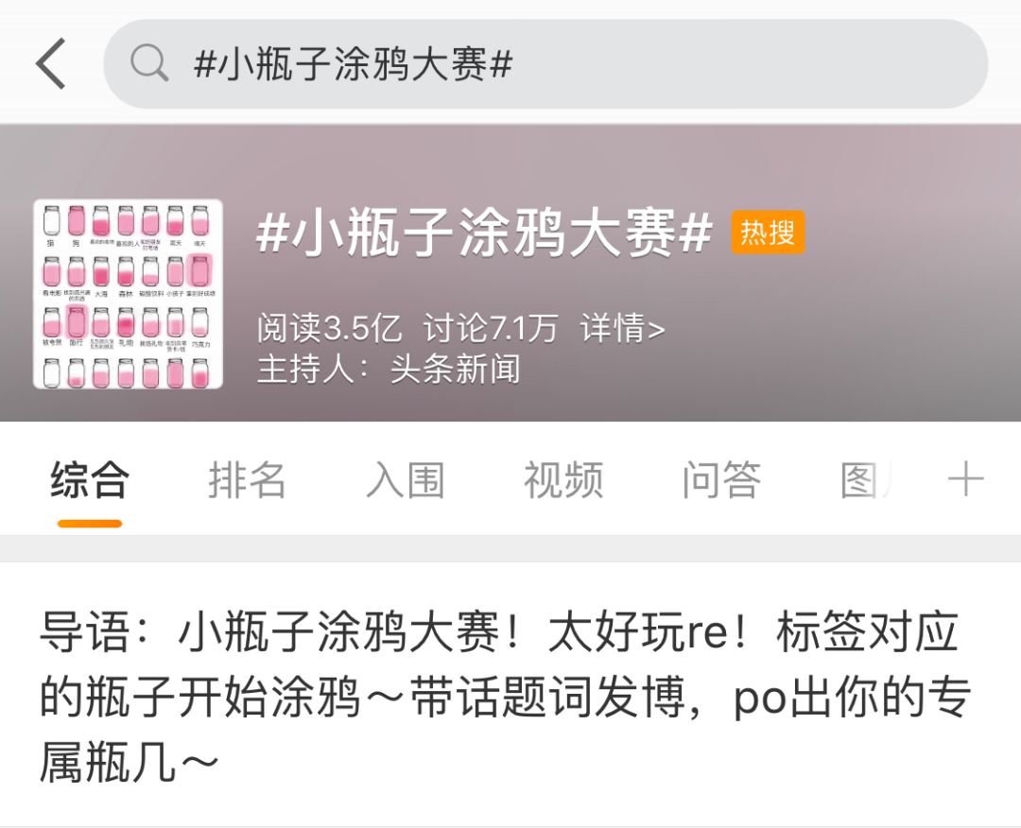This screenshot has height=828, width=1021.
Task: Click the 阅读3.5亿 read count
Action: 329,328
